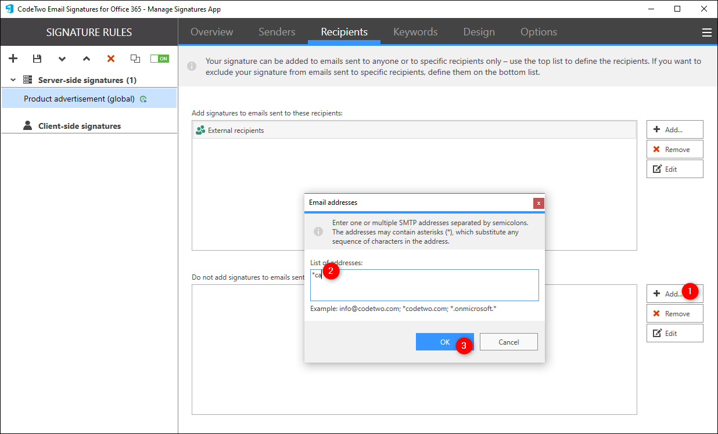This screenshot has height=434, width=718.
Task: Open the hamburger menu in the top-right corner
Action: (706, 32)
